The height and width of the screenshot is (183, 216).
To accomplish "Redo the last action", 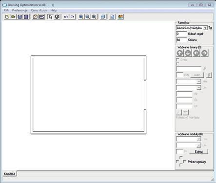I will [x=73, y=17].
